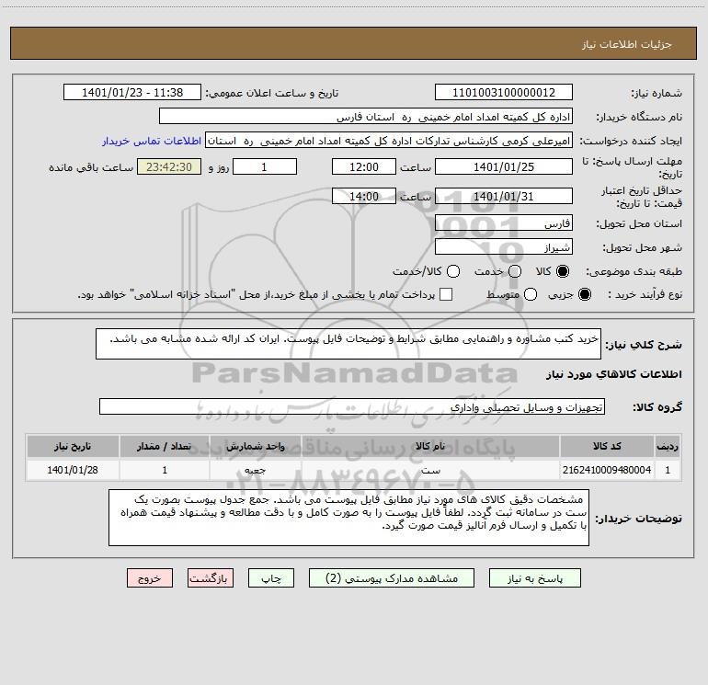Viewport: 708px width, 685px height.
Task: Click the جزئیات اطلاعات نیاز header title
Action: tap(627, 44)
